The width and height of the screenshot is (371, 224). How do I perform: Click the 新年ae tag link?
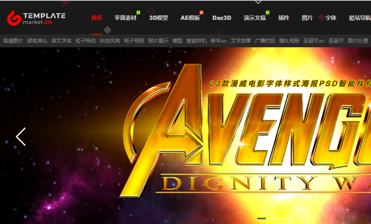[x=219, y=41]
